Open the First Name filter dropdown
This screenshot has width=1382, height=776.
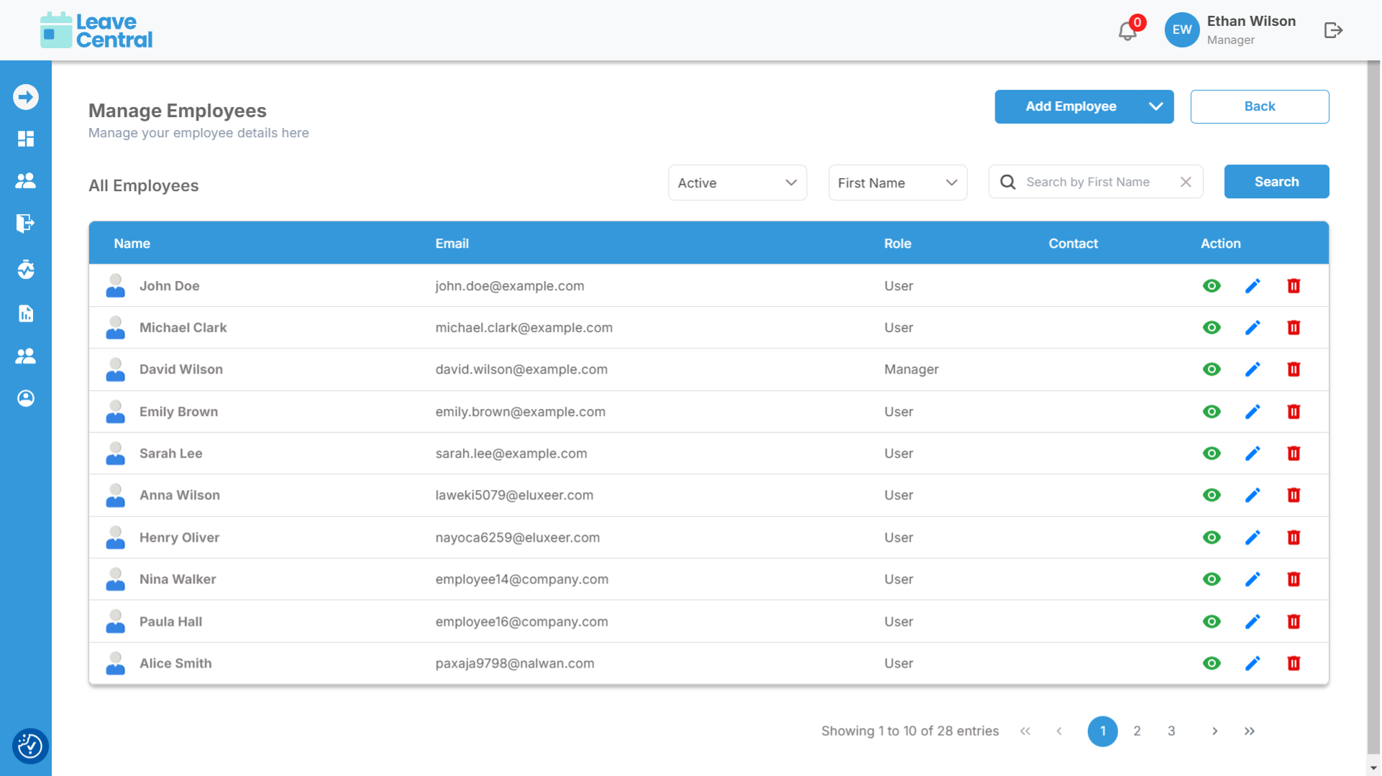coord(897,183)
